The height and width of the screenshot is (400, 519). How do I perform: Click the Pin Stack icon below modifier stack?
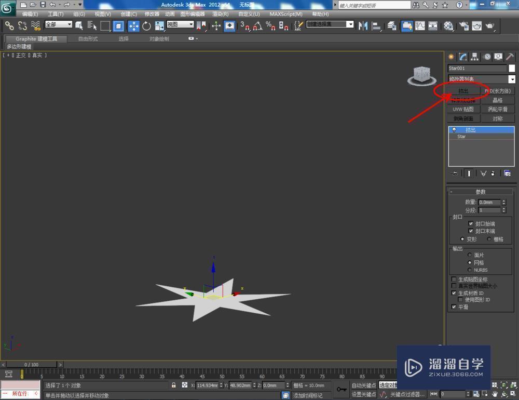tap(454, 173)
